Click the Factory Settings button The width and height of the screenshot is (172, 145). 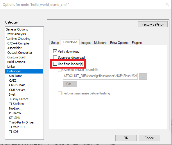(153, 24)
